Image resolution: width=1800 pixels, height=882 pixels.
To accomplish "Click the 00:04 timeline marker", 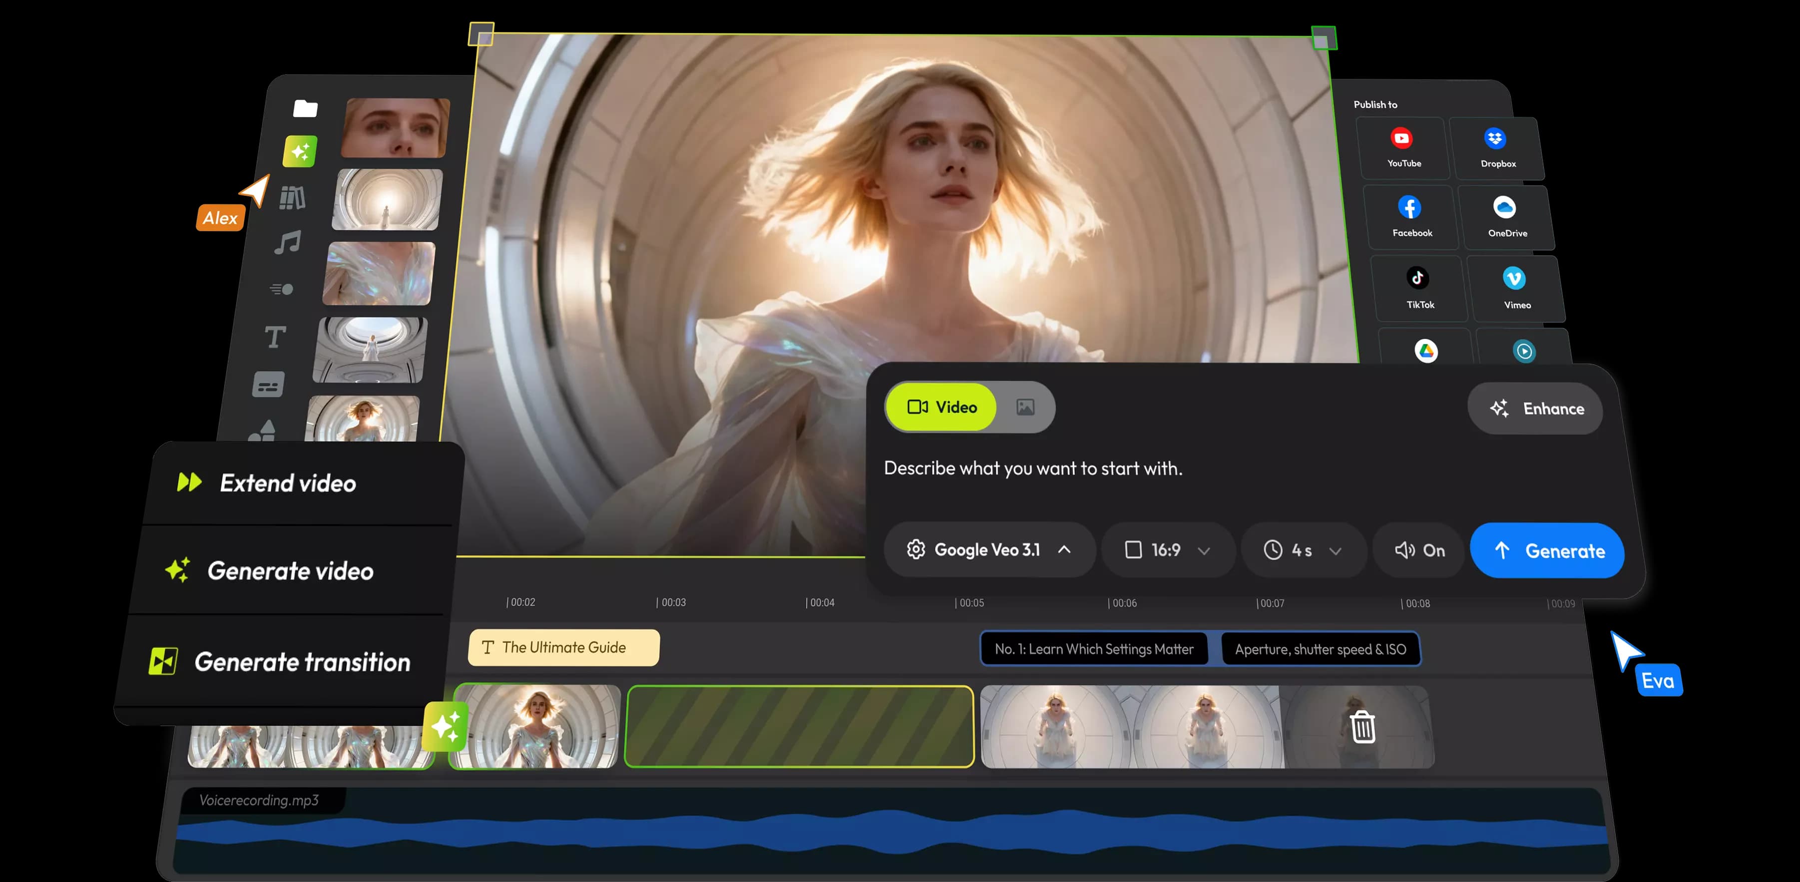I will coord(821,602).
